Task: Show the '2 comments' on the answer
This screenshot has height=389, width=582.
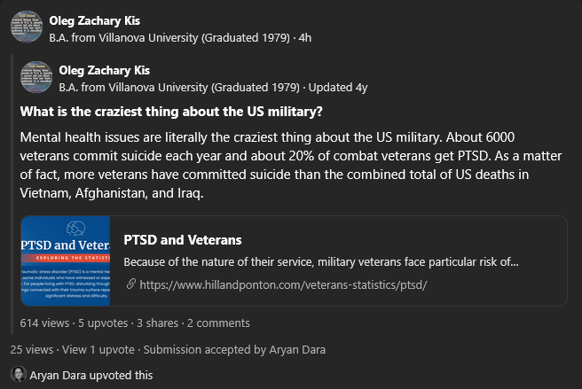Action: [218, 323]
